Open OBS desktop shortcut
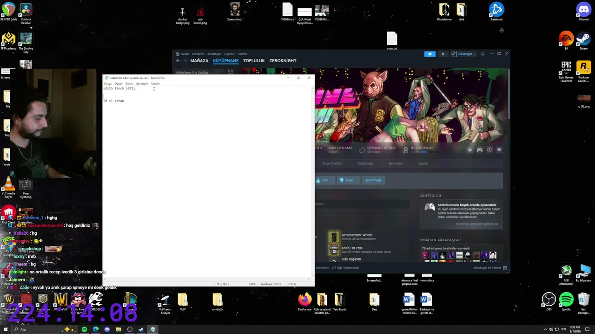The height and width of the screenshot is (334, 595). (x=549, y=302)
